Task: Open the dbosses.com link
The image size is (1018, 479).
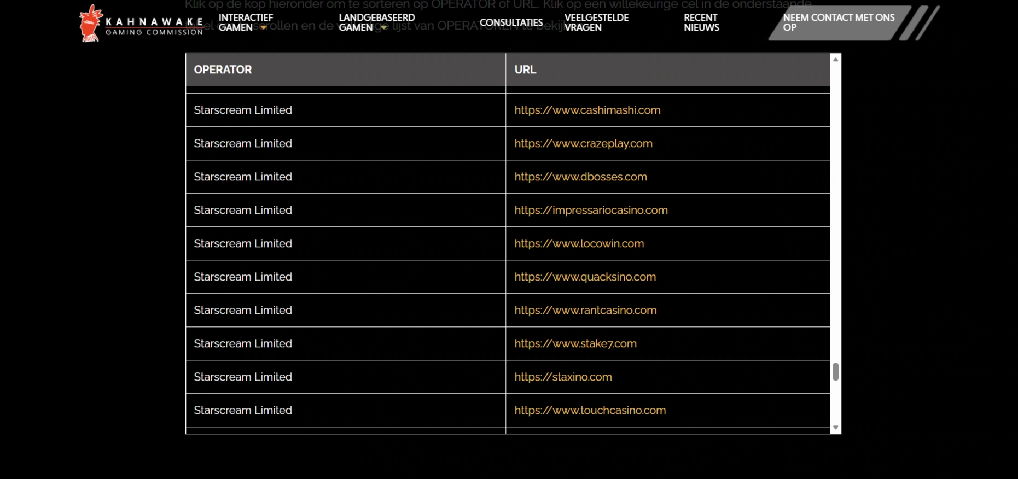Action: (580, 177)
